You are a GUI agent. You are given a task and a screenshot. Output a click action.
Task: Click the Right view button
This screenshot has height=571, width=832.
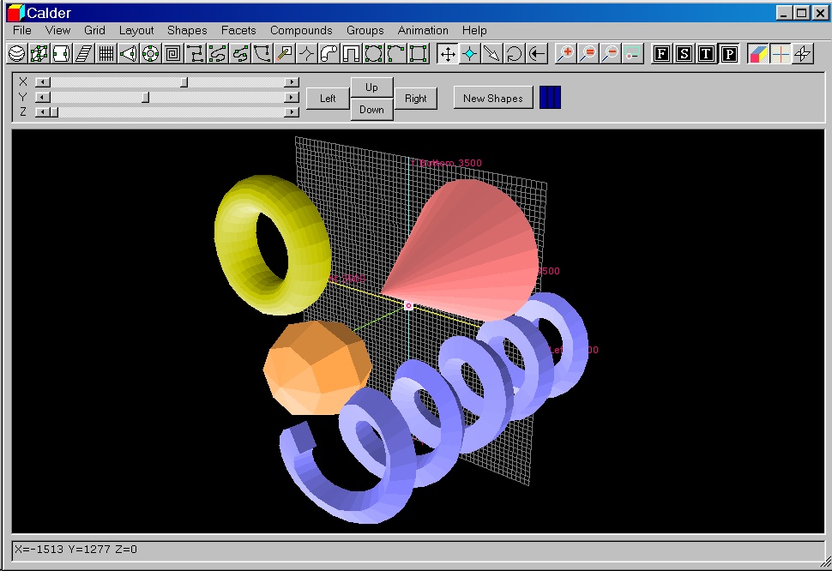(416, 99)
